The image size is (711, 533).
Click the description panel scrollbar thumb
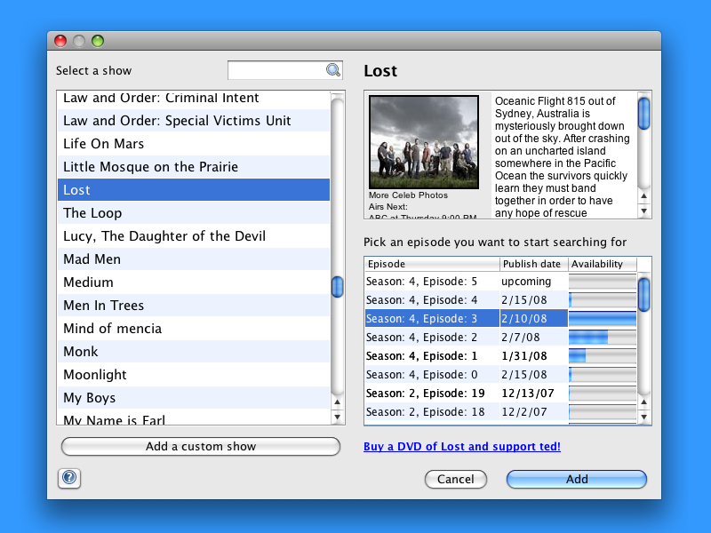pos(643,114)
